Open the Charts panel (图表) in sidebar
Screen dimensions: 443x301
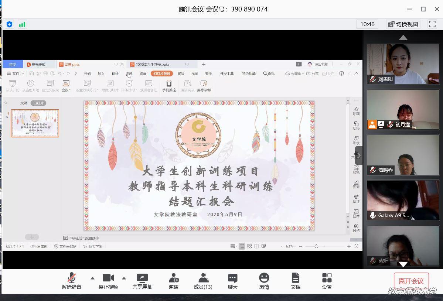[x=356, y=184]
